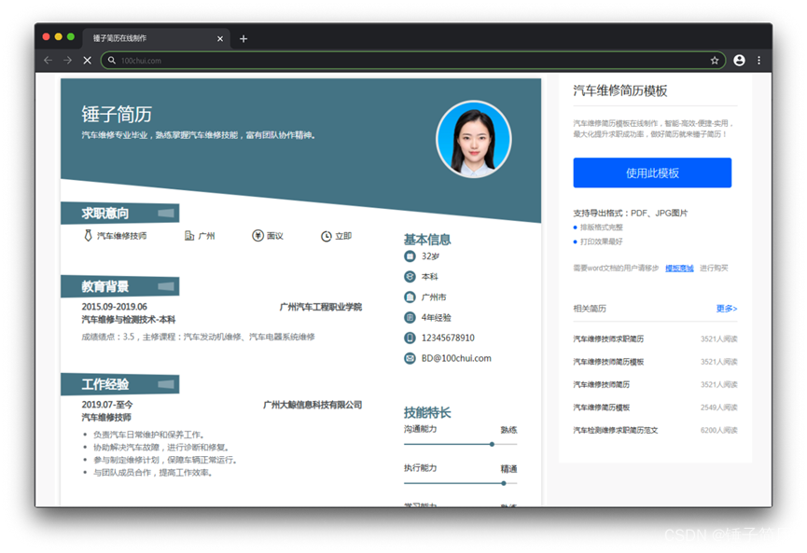
Task: Close the 锤子简历在线制作 tab
Action: pyautogui.click(x=220, y=38)
